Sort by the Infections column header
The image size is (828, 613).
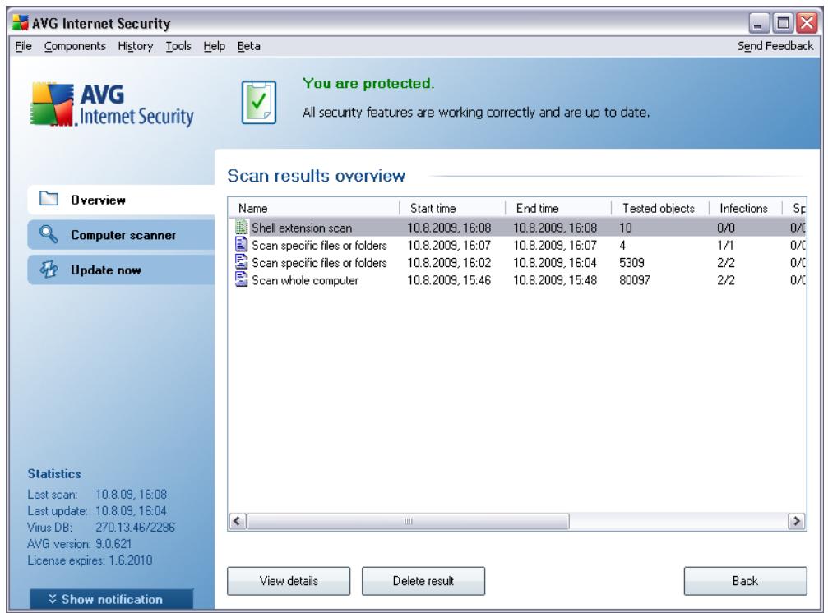point(746,208)
